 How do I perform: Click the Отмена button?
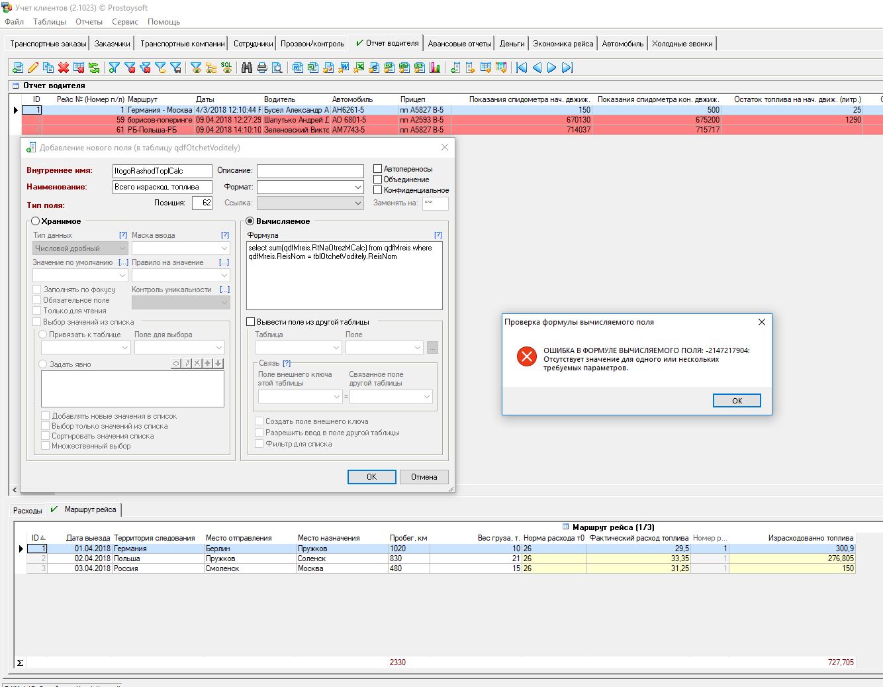(424, 477)
